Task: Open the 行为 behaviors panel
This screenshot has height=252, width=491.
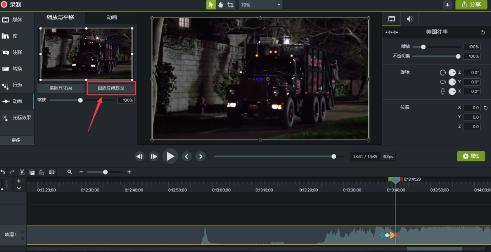Action: pos(17,85)
